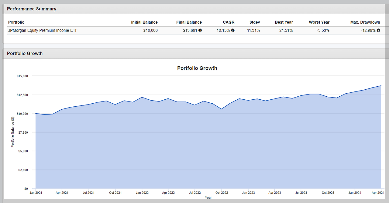Screen dimensions: 389x203
Task: Click the $7,500 y-axis label
Action: [x=23, y=132]
